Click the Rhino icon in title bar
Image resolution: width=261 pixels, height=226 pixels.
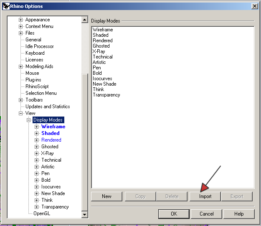point(6,6)
